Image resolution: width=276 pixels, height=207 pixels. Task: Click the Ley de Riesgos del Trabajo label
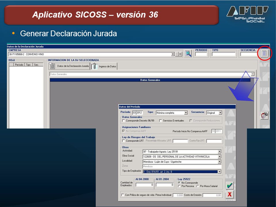point(139,137)
